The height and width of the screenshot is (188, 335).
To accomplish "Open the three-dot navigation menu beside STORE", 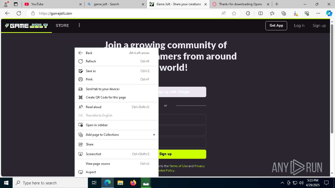I will [79, 25].
